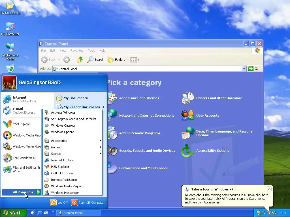The width and height of the screenshot is (290, 217).
Task: Toggle the Folders pane button
Action: 116,60
